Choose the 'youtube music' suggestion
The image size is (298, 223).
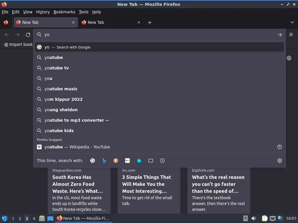tap(159, 89)
